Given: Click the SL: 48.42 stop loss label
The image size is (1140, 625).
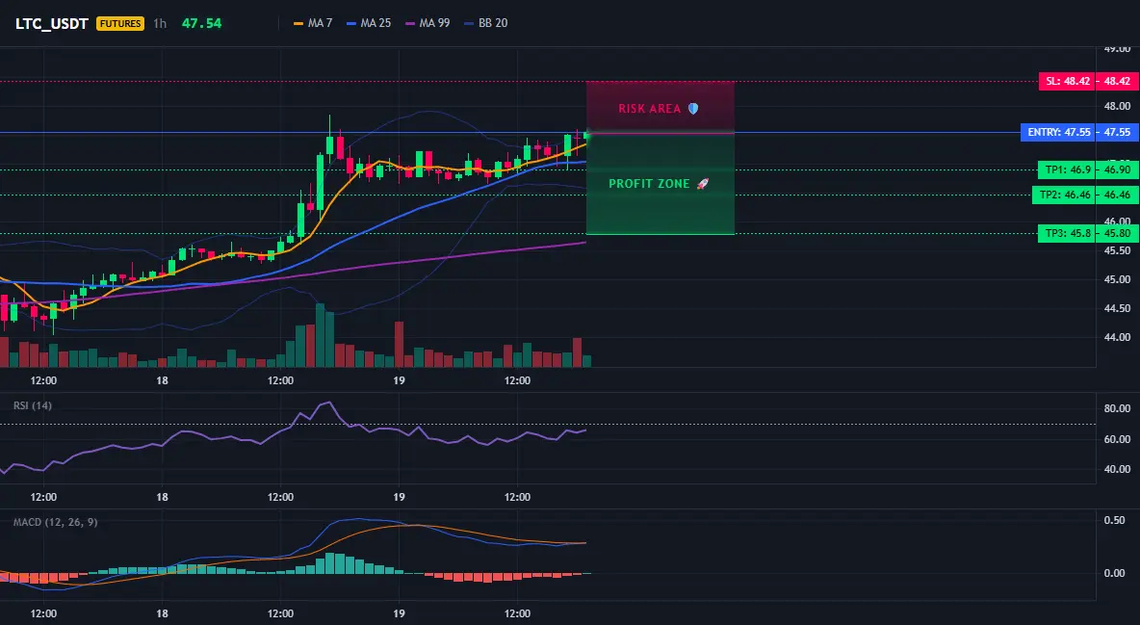Looking at the screenshot, I should (1068, 81).
